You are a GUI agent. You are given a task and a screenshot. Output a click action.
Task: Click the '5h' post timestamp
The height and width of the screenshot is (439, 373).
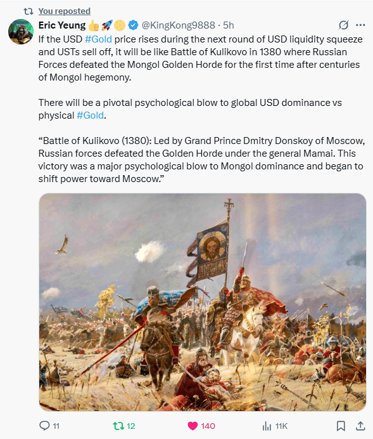point(228,25)
